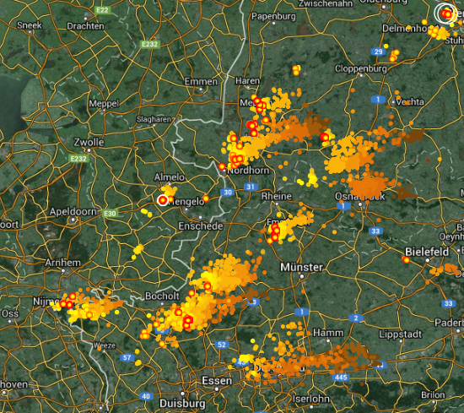Image resolution: width=464 pixels, height=413 pixels.
Task: Click the blue 30 autobahn shield
Action: 228,193
